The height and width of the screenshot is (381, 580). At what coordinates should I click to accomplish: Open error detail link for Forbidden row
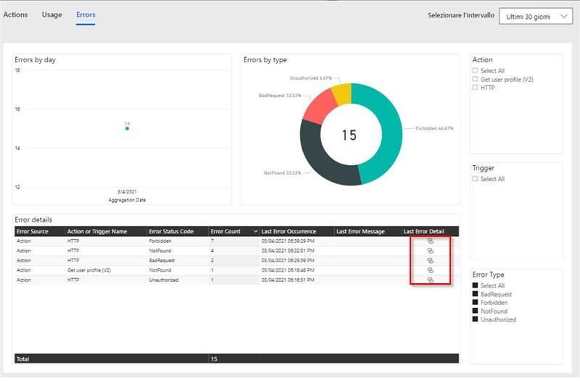point(430,240)
